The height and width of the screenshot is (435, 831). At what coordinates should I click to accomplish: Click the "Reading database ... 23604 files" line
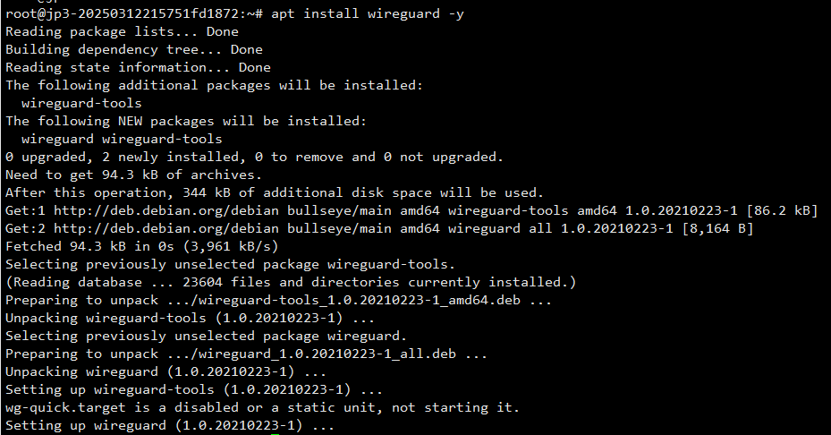(x=291, y=282)
